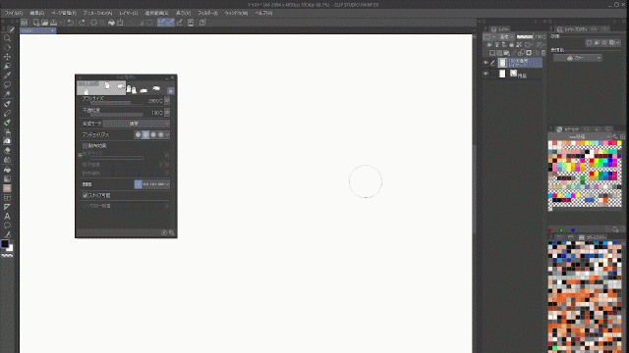Viewport: 629px width, 353px height.
Task: Toggle the 境界効果 checkbox
Action: [x=86, y=146]
